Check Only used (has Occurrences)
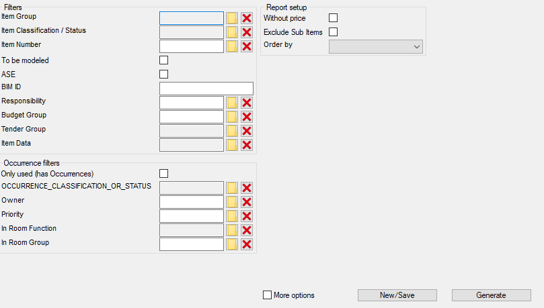The width and height of the screenshot is (544, 308). [163, 174]
